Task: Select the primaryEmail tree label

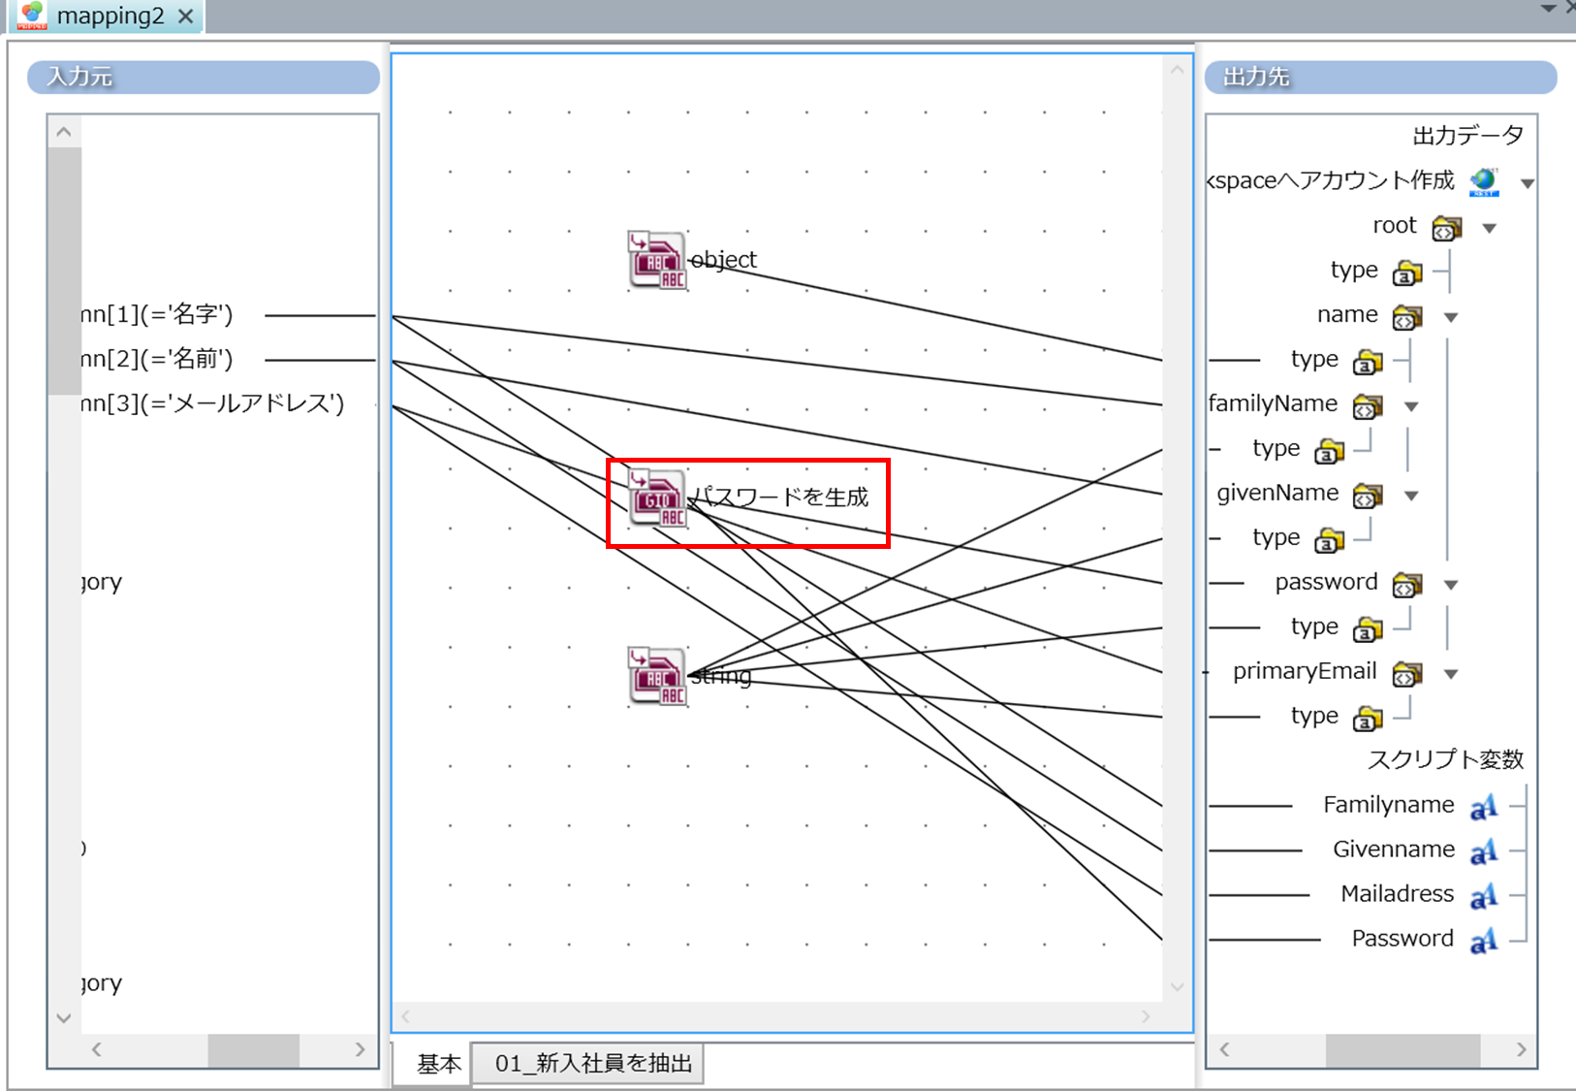Action: pyautogui.click(x=1305, y=671)
